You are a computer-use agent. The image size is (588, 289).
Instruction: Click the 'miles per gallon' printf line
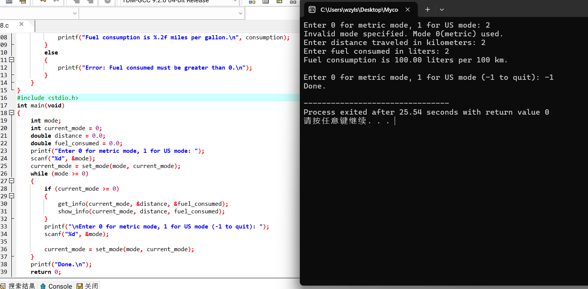pos(174,37)
